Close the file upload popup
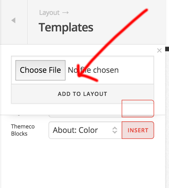Viewport: 169px width, 188px height. click(159, 50)
